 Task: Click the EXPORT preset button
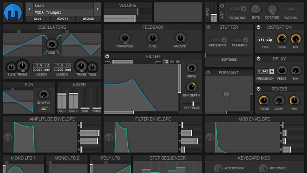(63, 19)
